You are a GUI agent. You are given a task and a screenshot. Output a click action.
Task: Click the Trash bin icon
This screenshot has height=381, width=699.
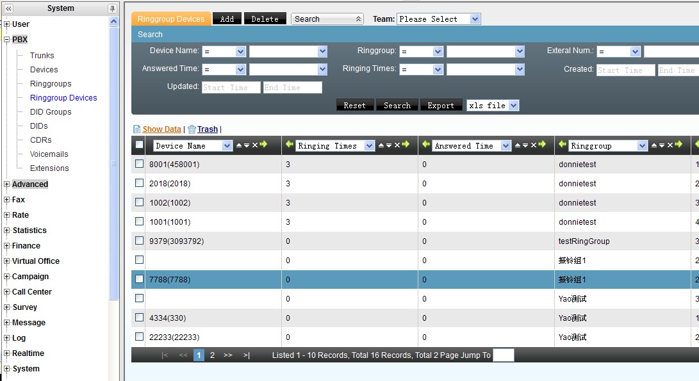(192, 129)
